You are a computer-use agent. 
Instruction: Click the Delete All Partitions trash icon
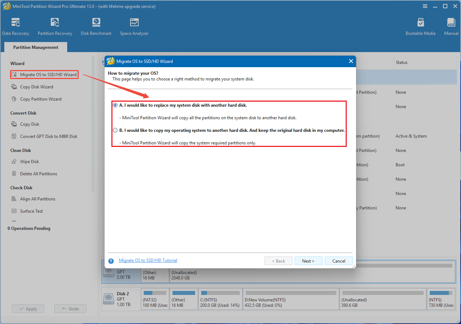14,174
